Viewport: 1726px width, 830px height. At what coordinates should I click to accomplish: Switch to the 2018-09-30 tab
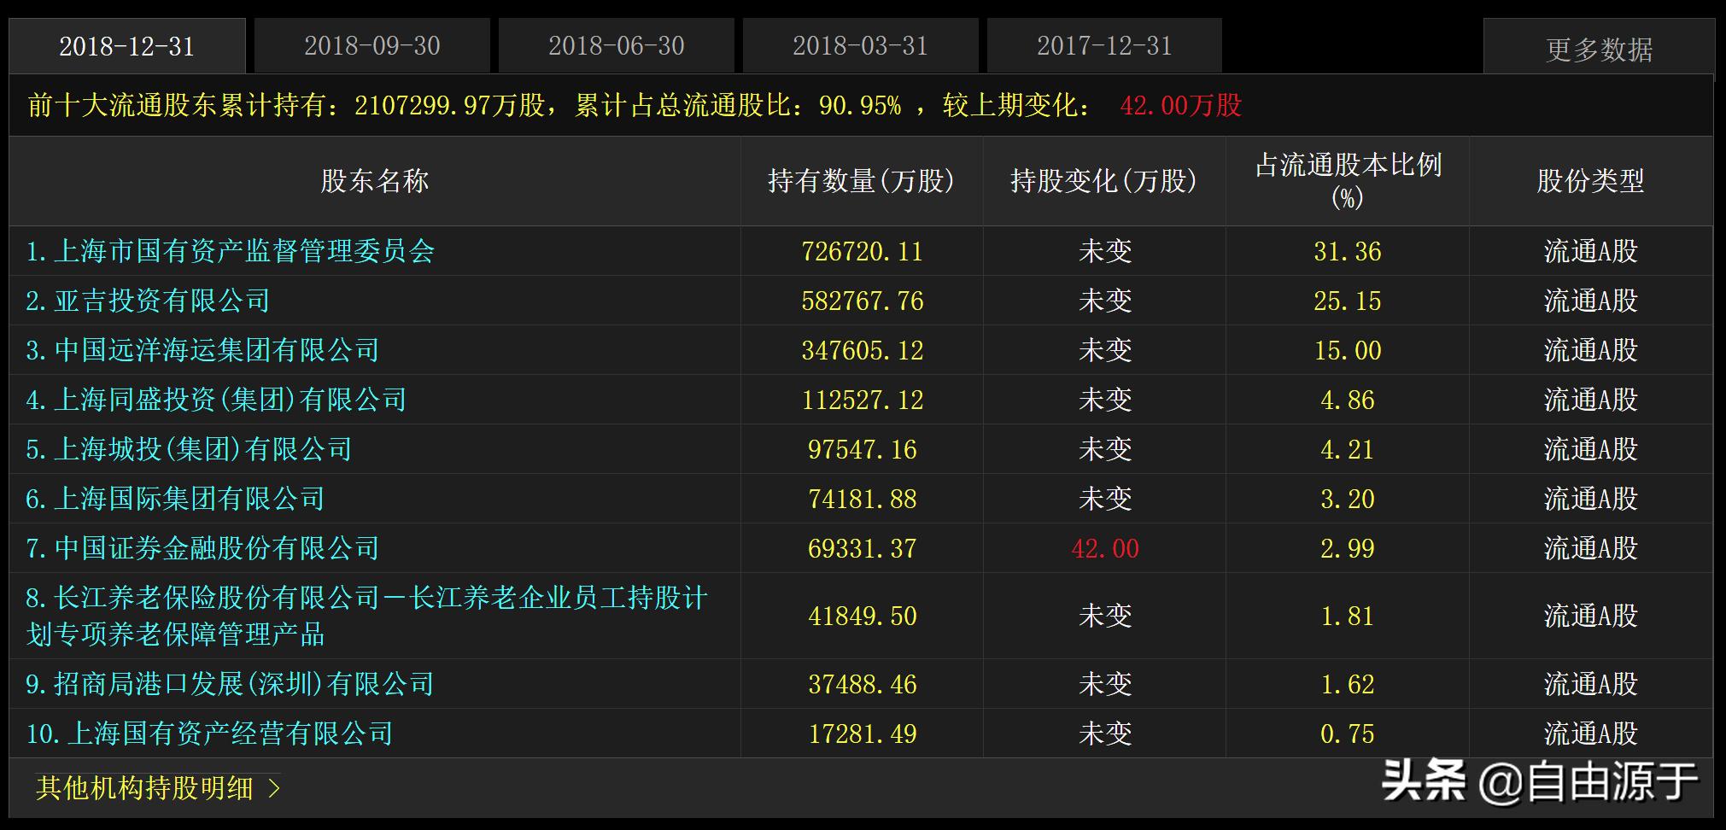[x=372, y=46]
